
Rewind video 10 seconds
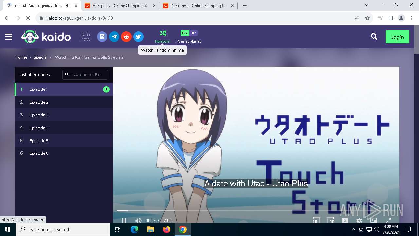coord(316,221)
